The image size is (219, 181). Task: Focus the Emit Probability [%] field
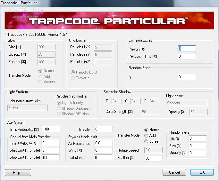pyautogui.click(x=51, y=129)
